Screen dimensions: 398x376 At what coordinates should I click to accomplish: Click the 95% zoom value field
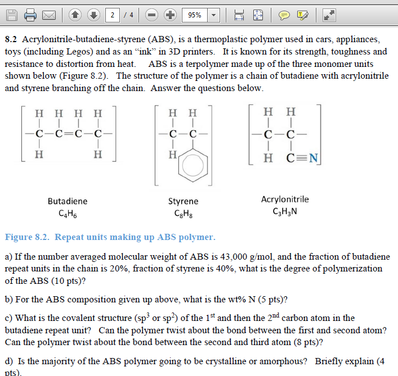coord(195,15)
